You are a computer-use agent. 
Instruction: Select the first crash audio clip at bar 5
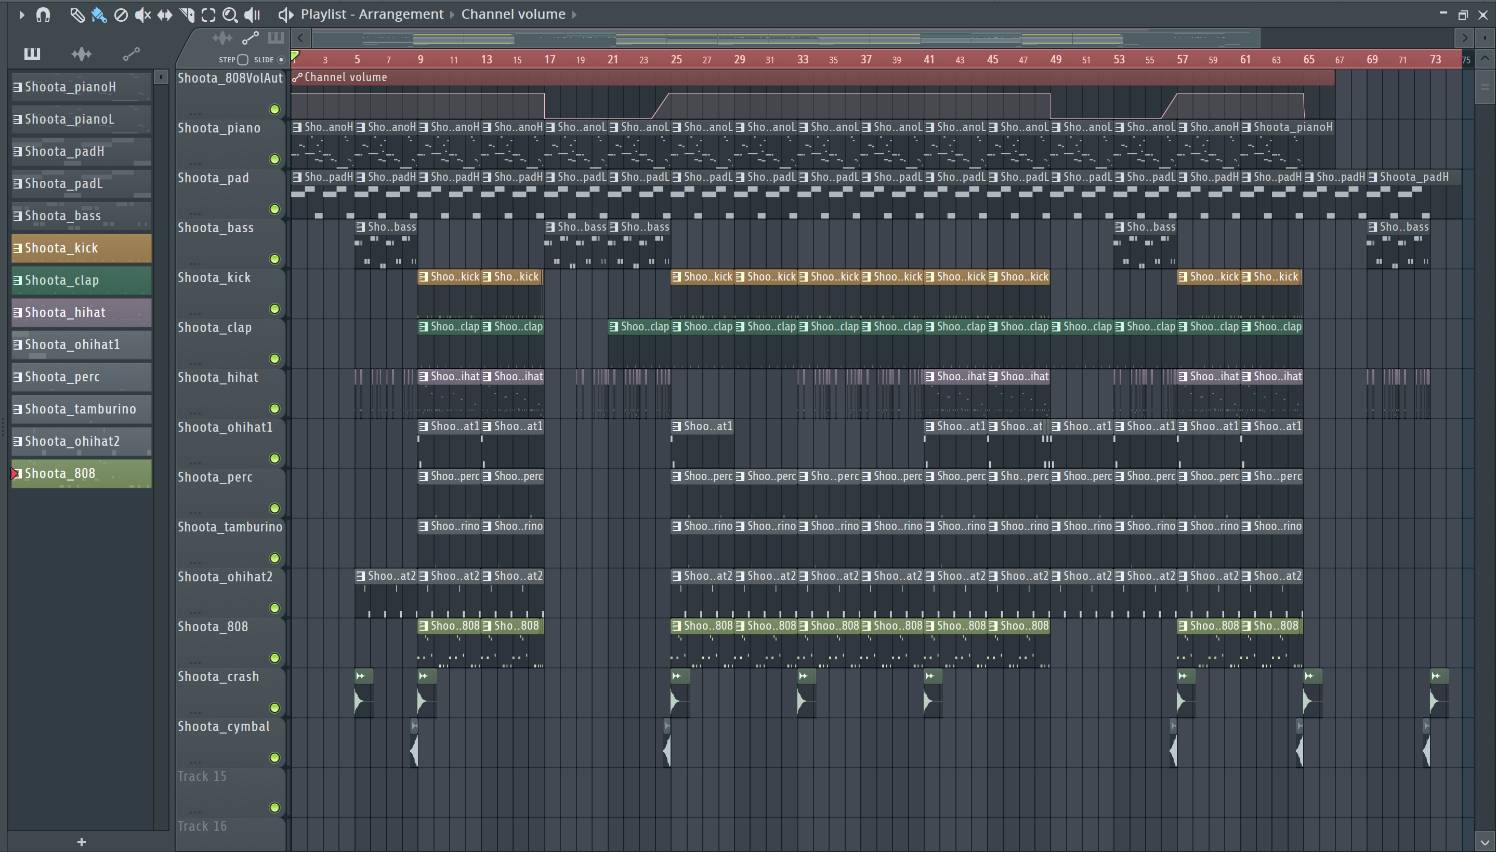click(x=364, y=692)
